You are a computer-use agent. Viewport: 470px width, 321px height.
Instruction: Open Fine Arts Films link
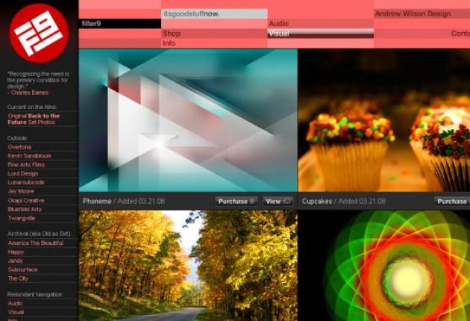(x=26, y=164)
